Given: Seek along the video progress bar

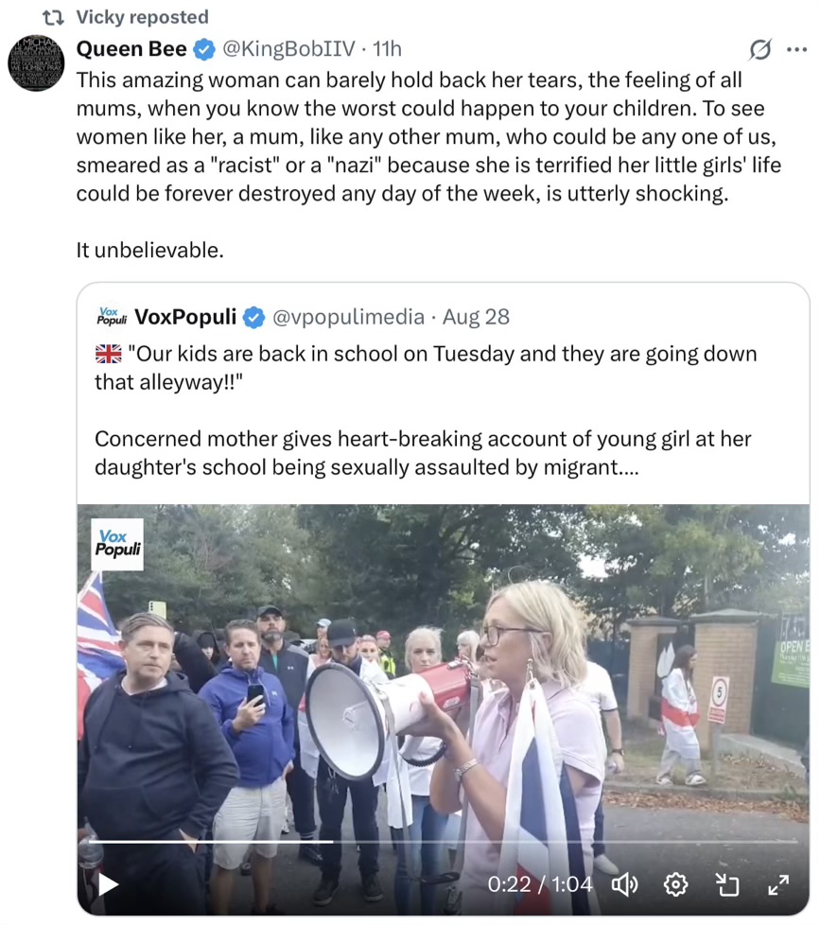Looking at the screenshot, I should (443, 842).
